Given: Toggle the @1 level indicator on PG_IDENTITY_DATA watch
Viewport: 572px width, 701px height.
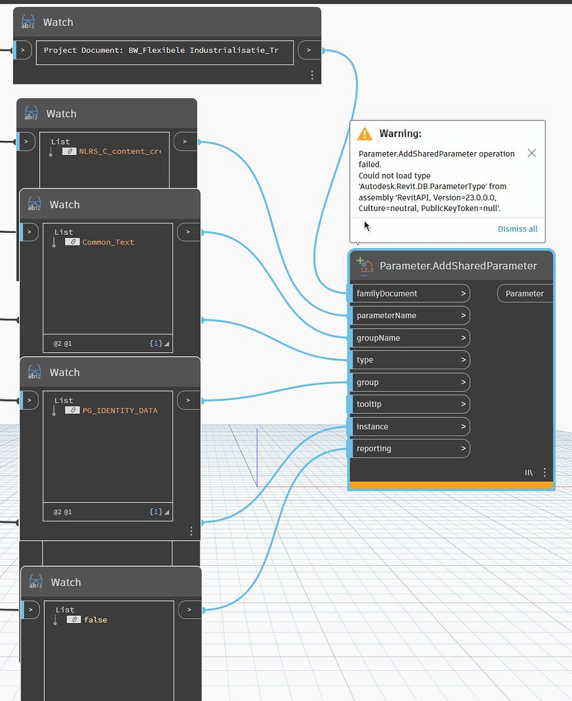Looking at the screenshot, I should 68,511.
